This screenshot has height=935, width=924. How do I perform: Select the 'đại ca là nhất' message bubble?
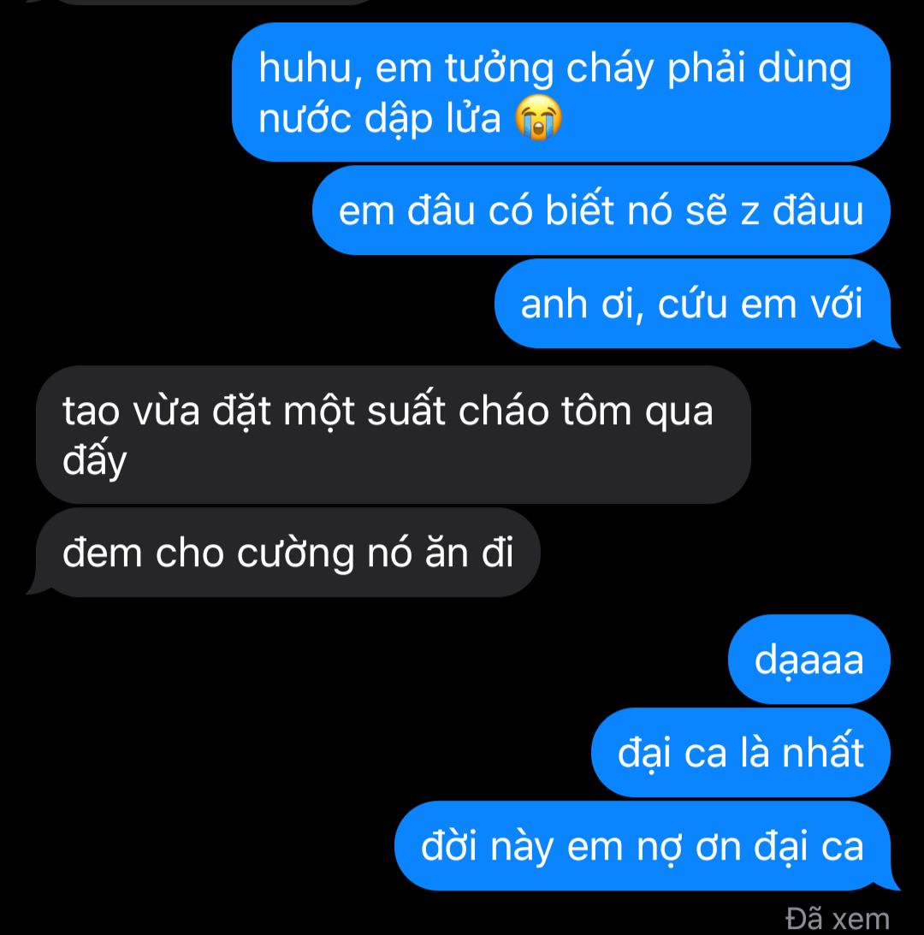click(x=740, y=753)
